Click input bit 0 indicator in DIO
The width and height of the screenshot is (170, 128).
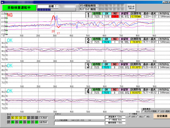(x=37, y=117)
